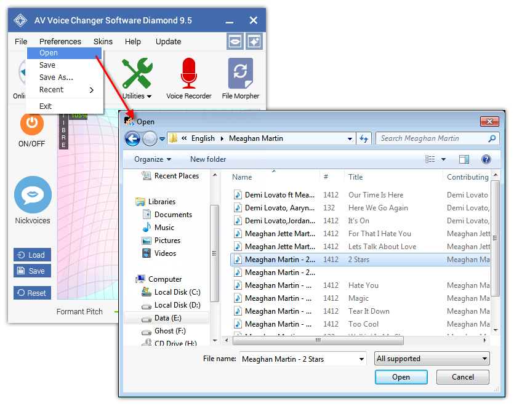Expand the address bar path dropdown

point(350,138)
